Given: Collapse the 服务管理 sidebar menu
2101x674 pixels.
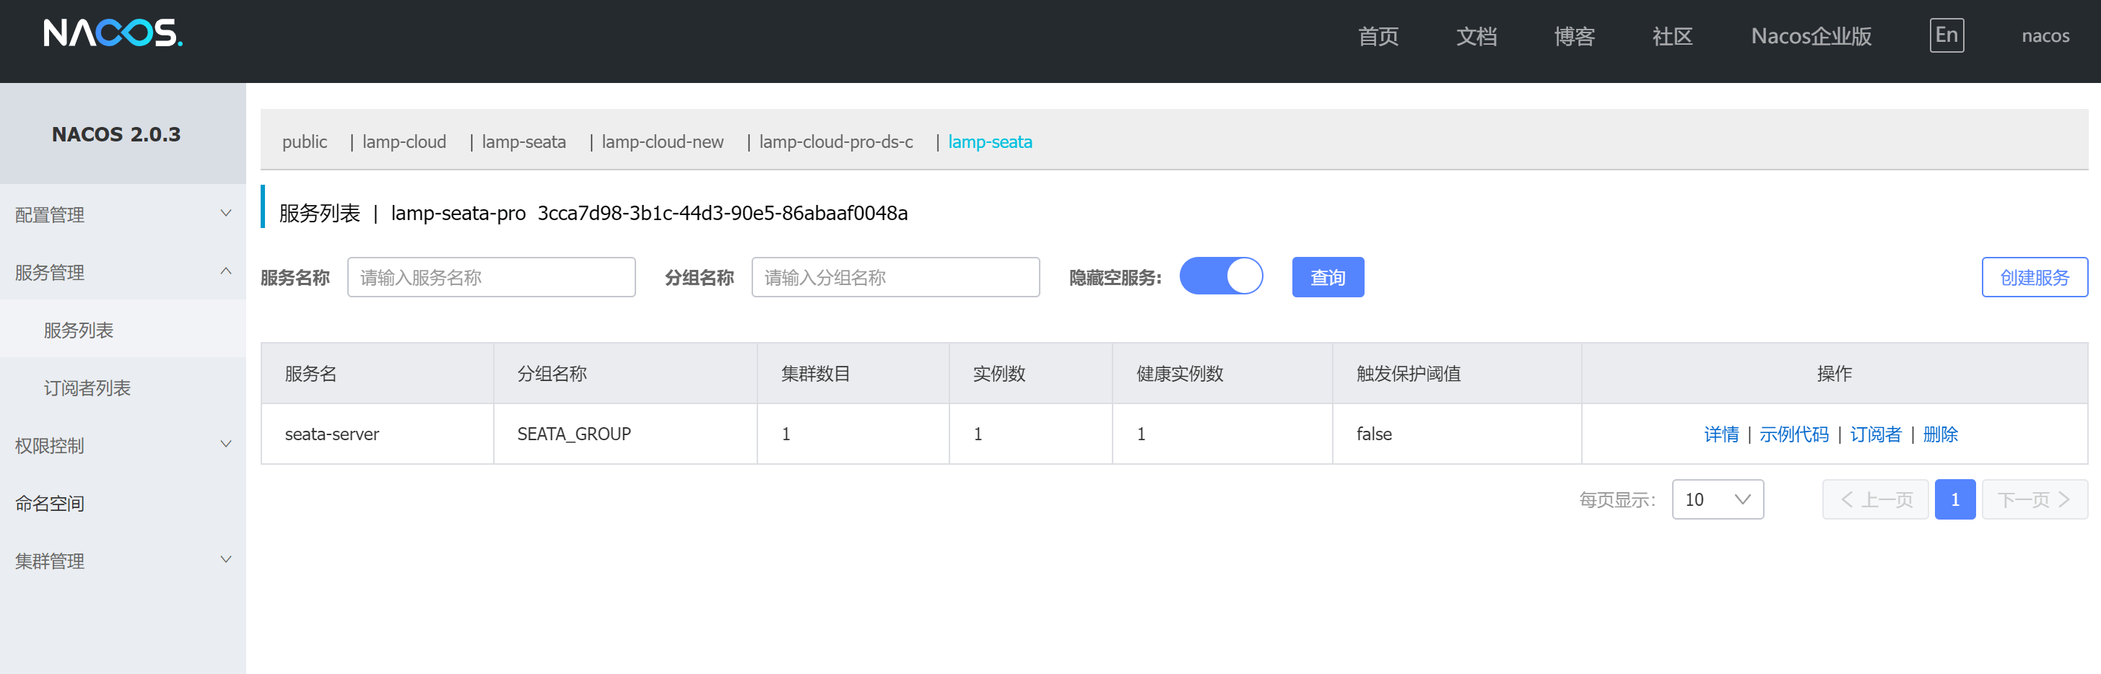Looking at the screenshot, I should (122, 272).
